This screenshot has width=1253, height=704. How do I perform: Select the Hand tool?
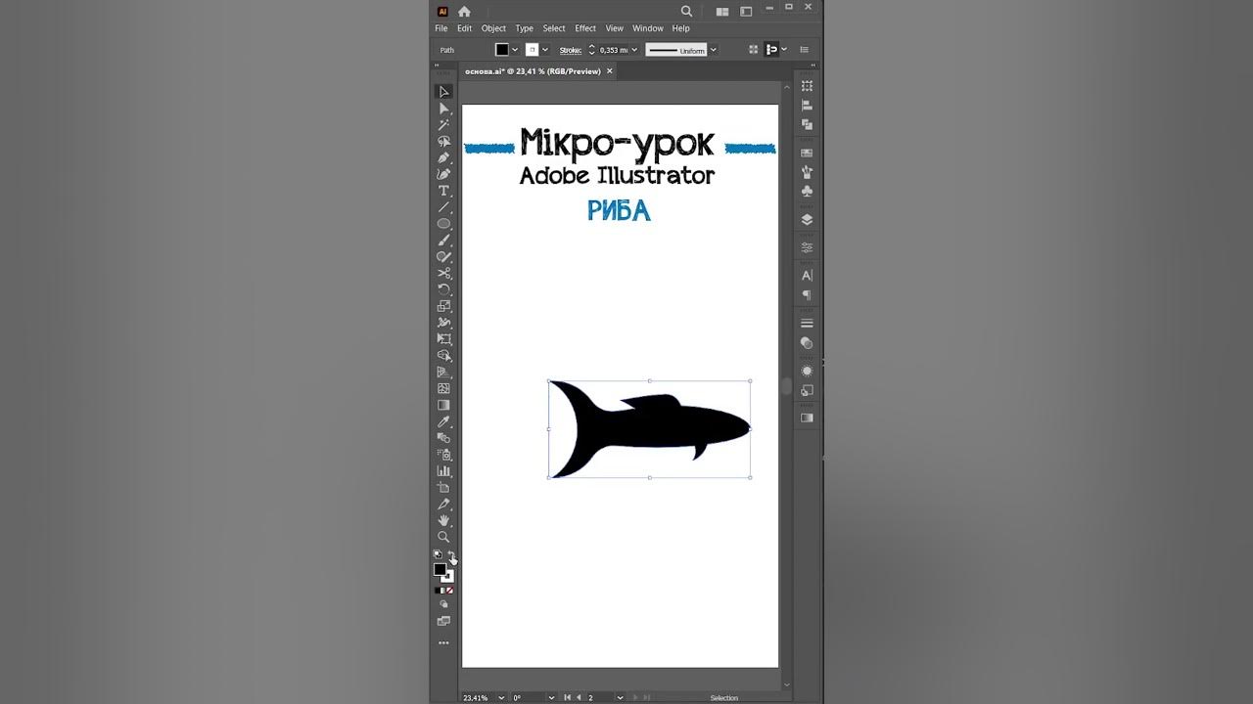(443, 521)
